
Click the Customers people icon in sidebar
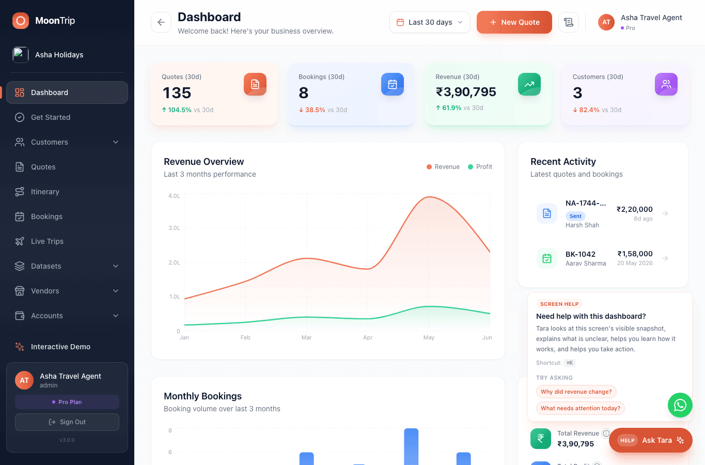tap(20, 142)
